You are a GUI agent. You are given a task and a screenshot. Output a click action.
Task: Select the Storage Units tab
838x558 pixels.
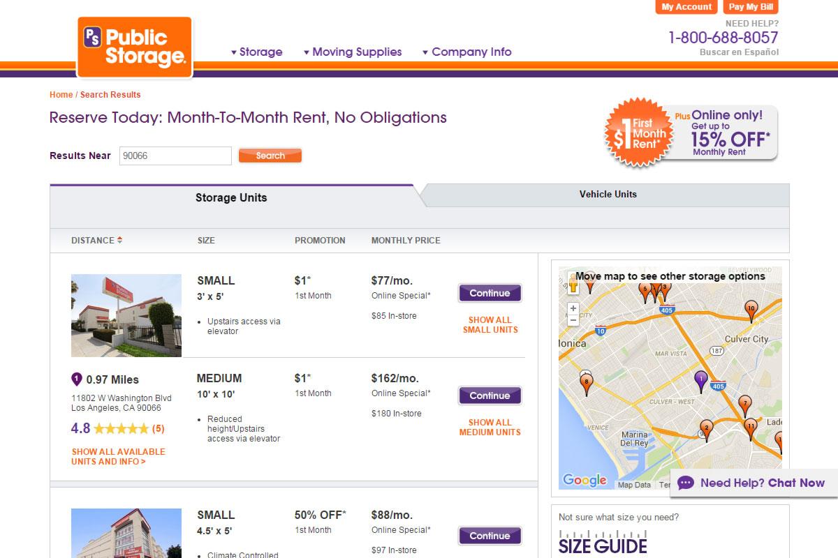(x=231, y=197)
